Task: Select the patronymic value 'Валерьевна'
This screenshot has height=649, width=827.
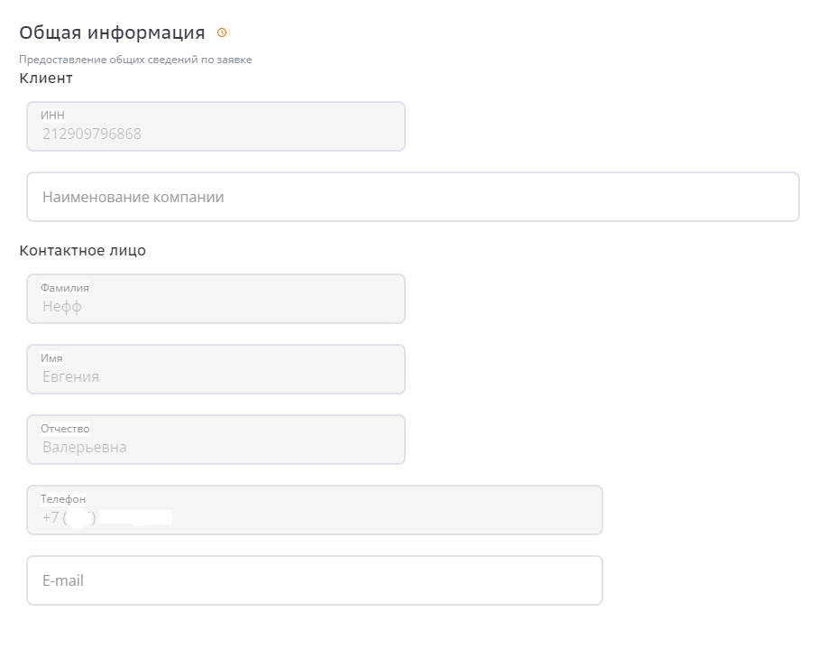Action: 84,447
